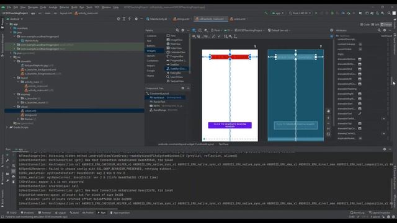
Task: Switch editor to Split view
Action: click(375, 25)
